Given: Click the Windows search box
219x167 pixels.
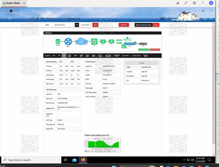Looking at the screenshot, I should pyautogui.click(x=32, y=160).
